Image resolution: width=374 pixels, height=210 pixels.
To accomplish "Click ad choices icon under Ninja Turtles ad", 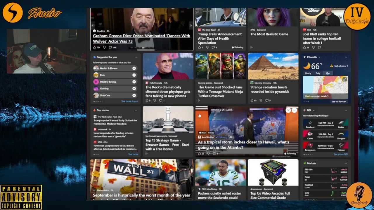I will pyautogui.click(x=199, y=100).
